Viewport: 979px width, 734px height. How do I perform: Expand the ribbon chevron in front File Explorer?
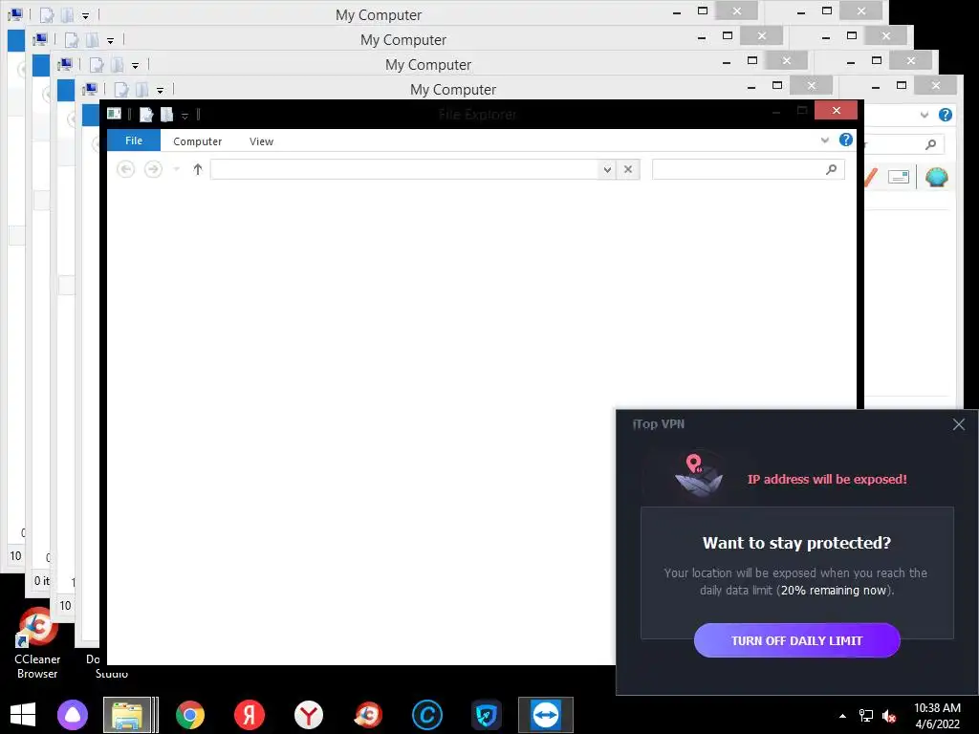pos(825,140)
